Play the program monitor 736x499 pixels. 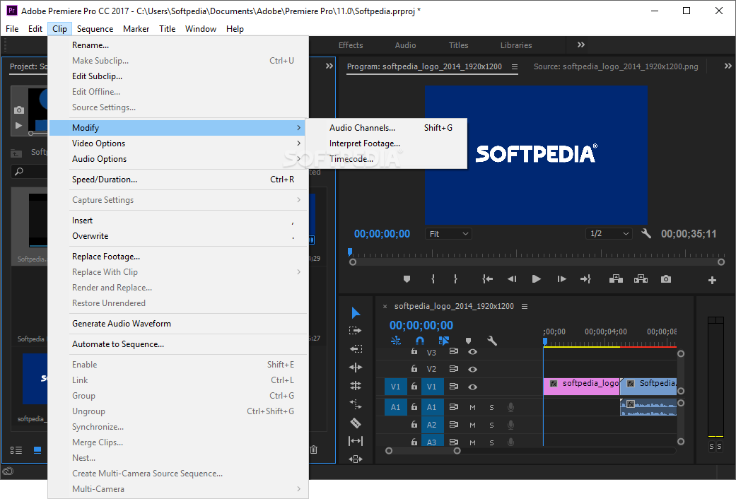[x=536, y=279]
